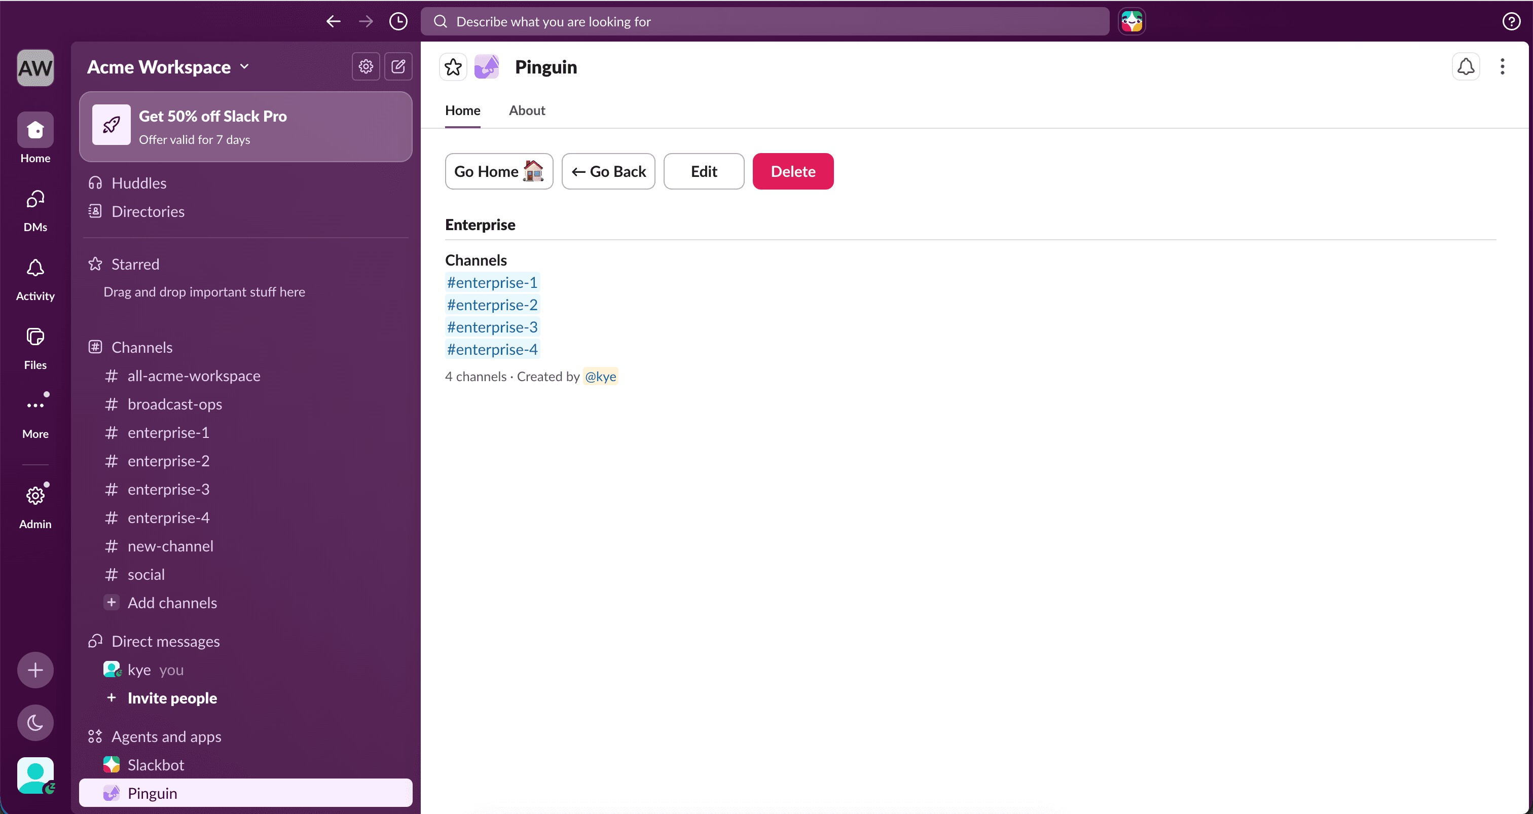The image size is (1533, 814).
Task: Switch to the About tab
Action: pos(527,110)
